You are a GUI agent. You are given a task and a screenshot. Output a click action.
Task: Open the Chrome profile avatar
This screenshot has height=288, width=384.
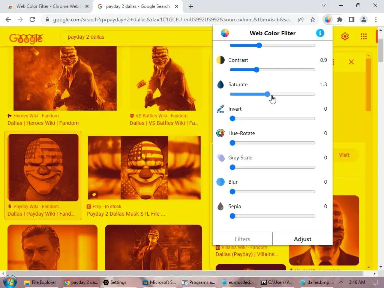tap(364, 19)
